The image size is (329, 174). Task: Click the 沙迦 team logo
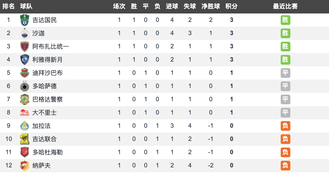(25, 33)
